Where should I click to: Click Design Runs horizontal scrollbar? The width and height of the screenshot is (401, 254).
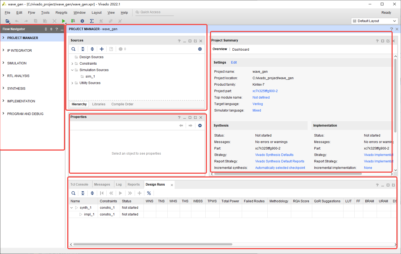tap(153, 245)
